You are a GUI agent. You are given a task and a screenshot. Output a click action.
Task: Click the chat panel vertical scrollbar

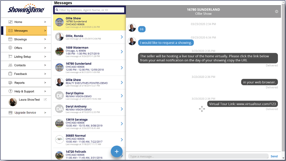283,81
